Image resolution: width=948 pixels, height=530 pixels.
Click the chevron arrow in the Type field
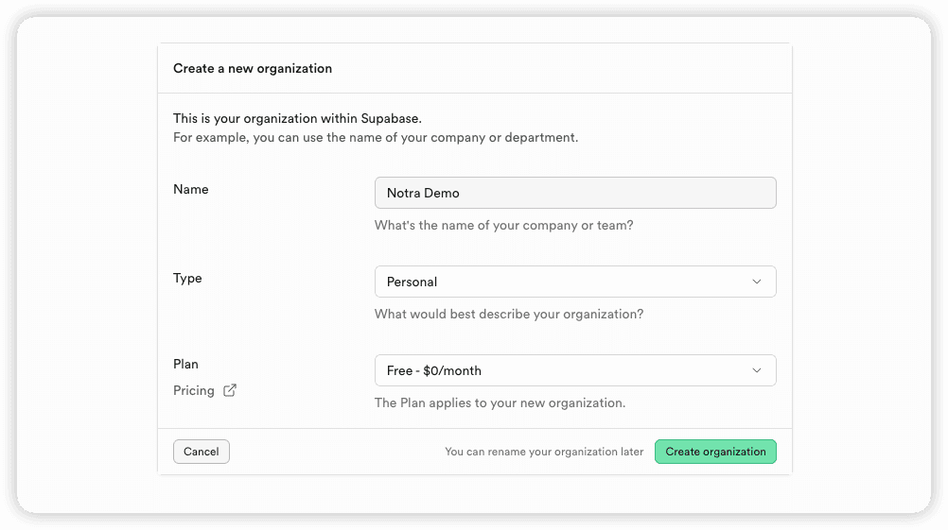tap(757, 282)
